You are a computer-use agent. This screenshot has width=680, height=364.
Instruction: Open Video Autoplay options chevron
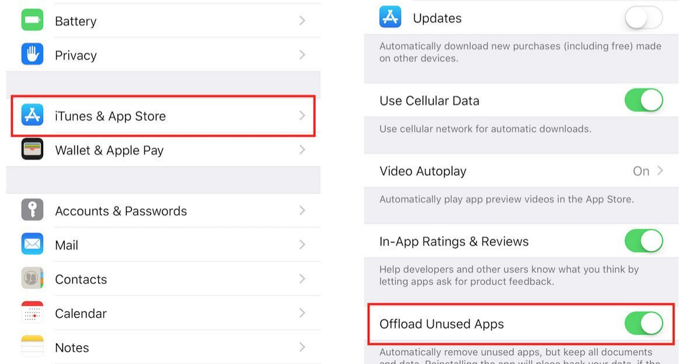pyautogui.click(x=660, y=170)
